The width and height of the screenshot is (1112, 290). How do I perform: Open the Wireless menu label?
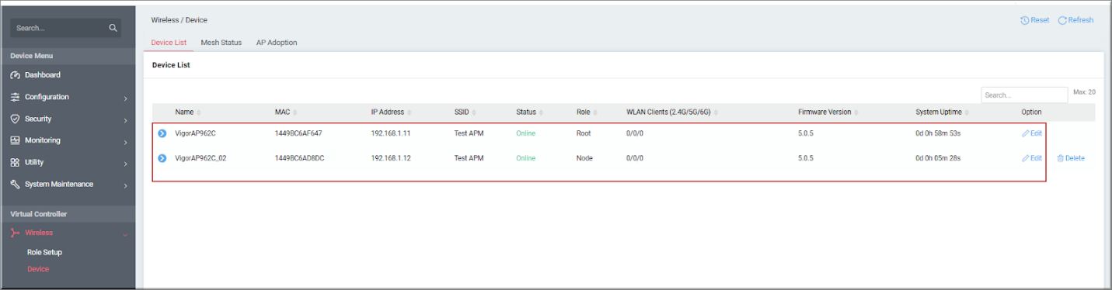(39, 233)
